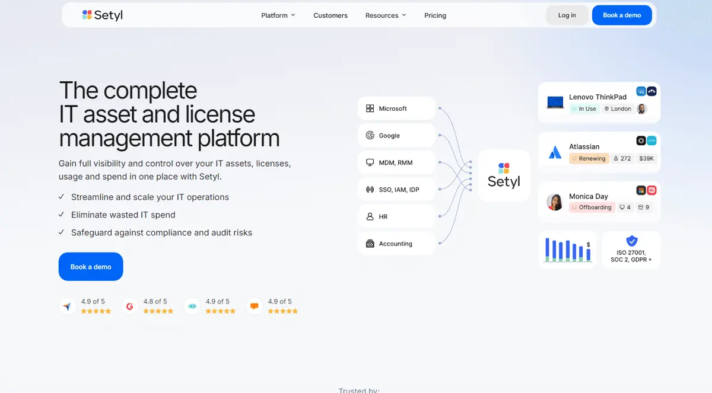Image resolution: width=712 pixels, height=393 pixels.
Task: Click 'Streamline and scale your IT operations' line
Action: pos(150,197)
